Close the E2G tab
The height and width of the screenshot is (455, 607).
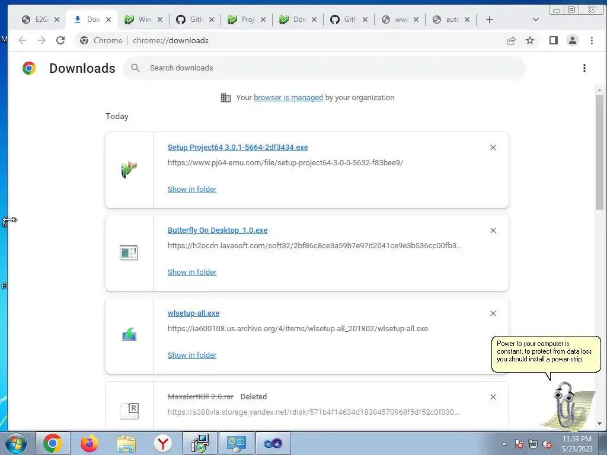tap(57, 20)
